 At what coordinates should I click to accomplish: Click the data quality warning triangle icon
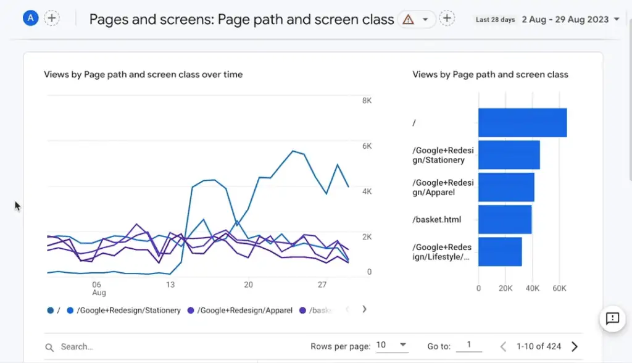(x=408, y=19)
